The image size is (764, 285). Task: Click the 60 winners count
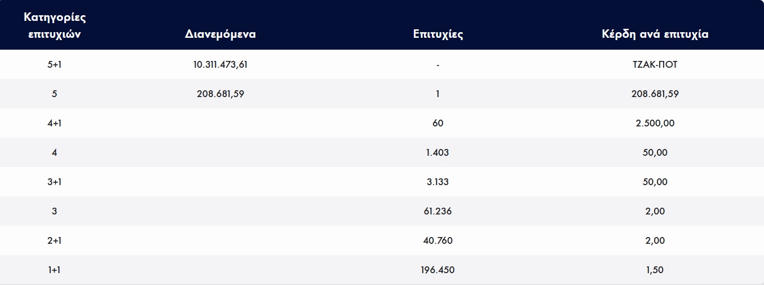click(438, 123)
